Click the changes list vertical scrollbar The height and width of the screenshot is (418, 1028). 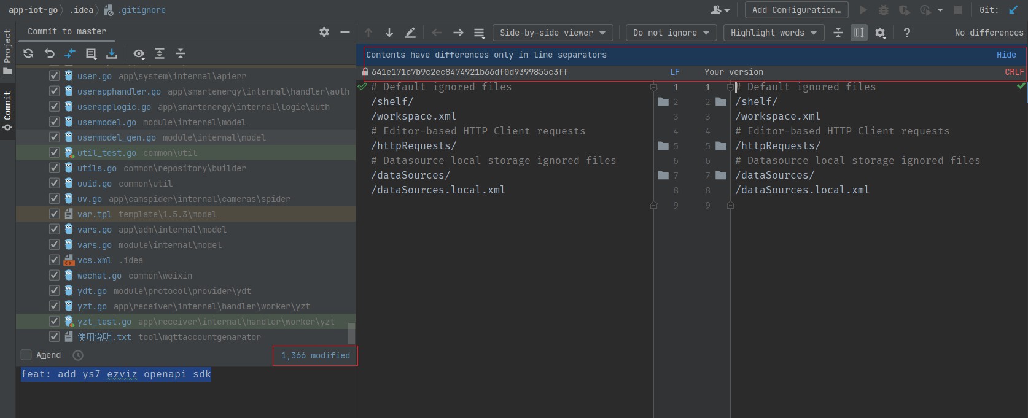click(x=351, y=333)
